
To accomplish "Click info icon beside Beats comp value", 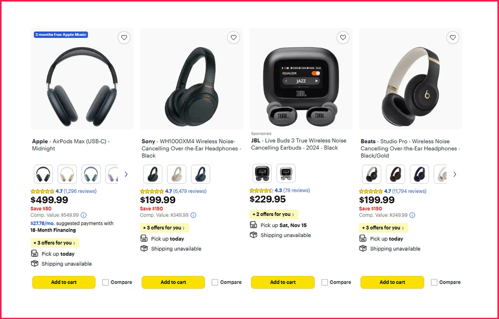I will (x=412, y=215).
